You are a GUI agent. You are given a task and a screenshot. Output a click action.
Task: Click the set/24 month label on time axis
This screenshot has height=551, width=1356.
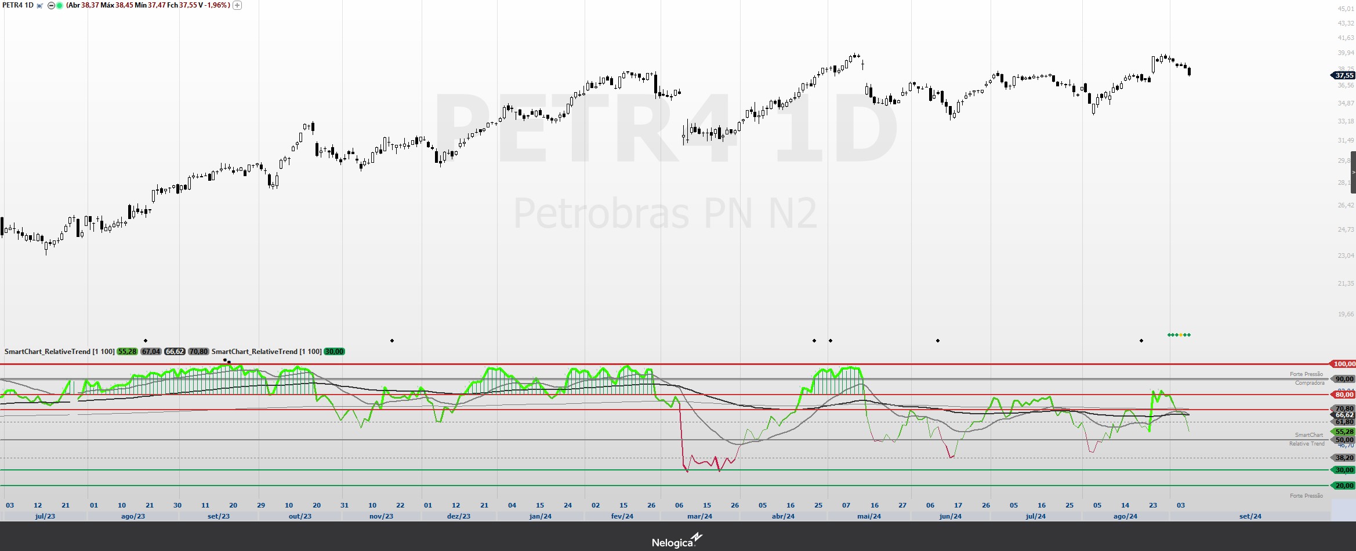(1250, 516)
